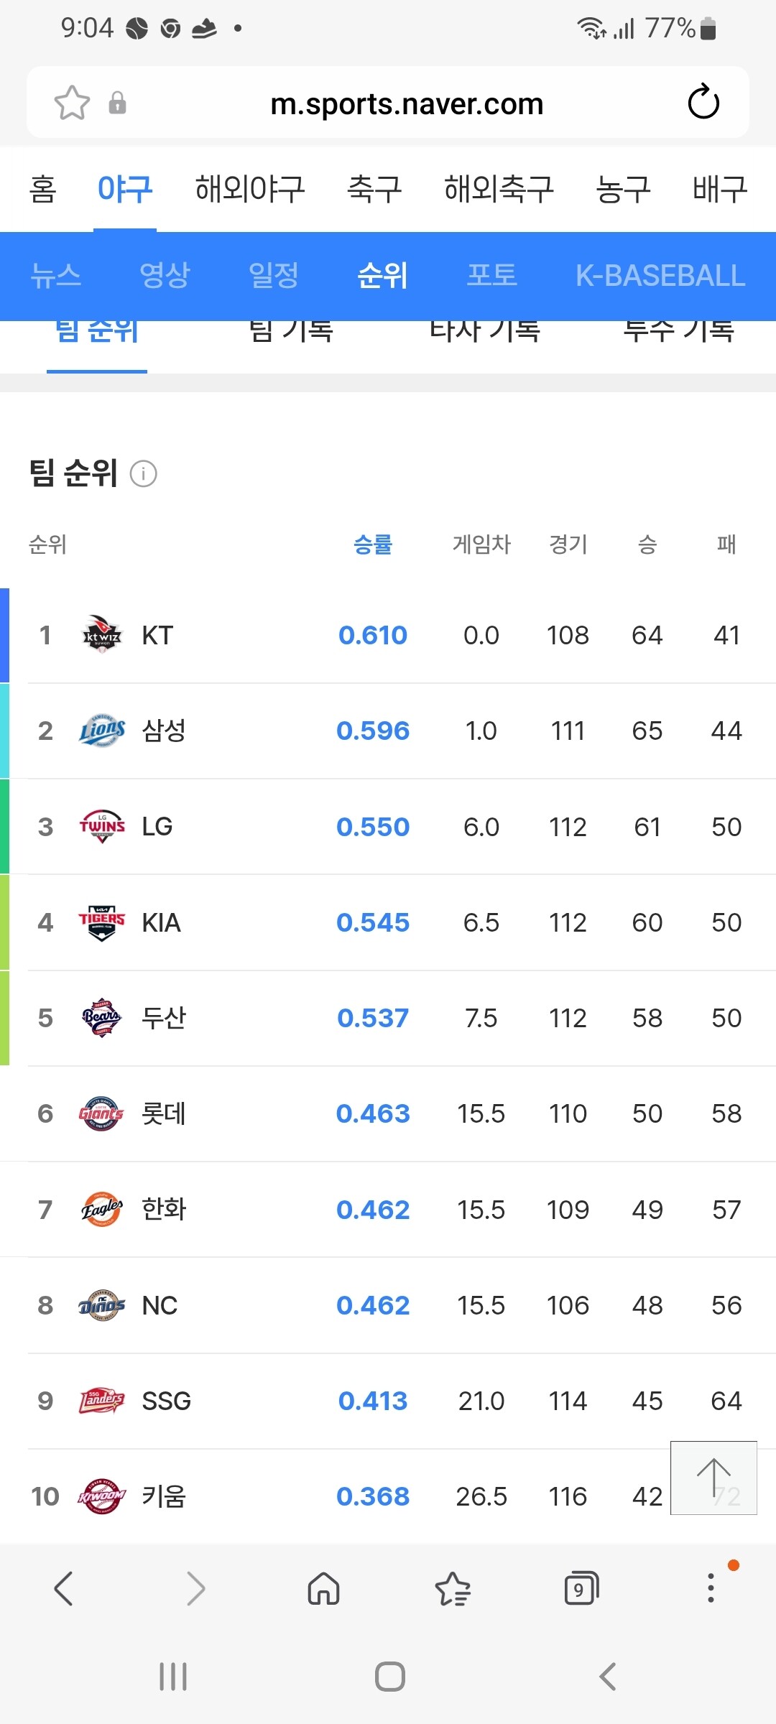Tap the m.sports.naver.com address field

407,103
